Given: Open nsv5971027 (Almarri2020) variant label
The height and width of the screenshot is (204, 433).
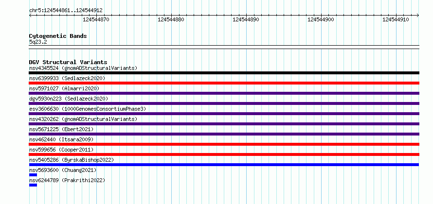Looking at the screenshot, I should click(x=64, y=88).
